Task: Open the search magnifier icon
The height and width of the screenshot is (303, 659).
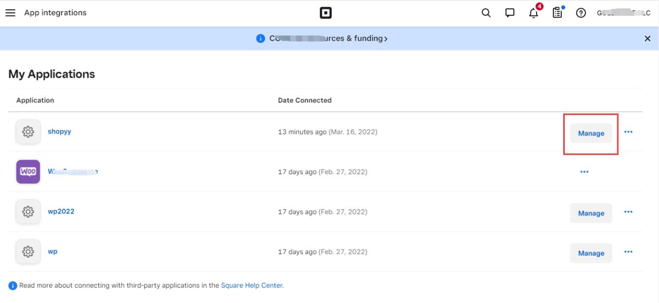Action: 485,13
